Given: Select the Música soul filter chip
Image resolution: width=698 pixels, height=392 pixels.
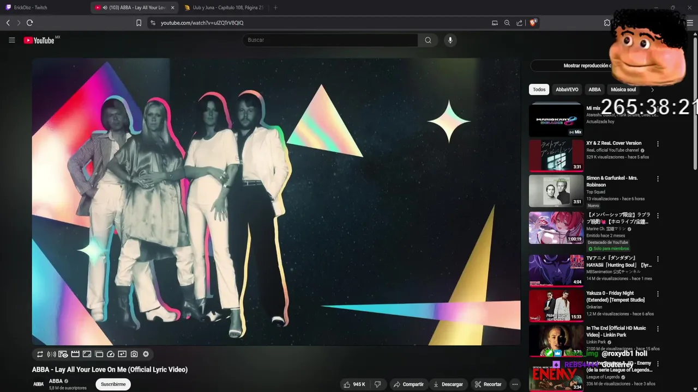Looking at the screenshot, I should pos(623,90).
